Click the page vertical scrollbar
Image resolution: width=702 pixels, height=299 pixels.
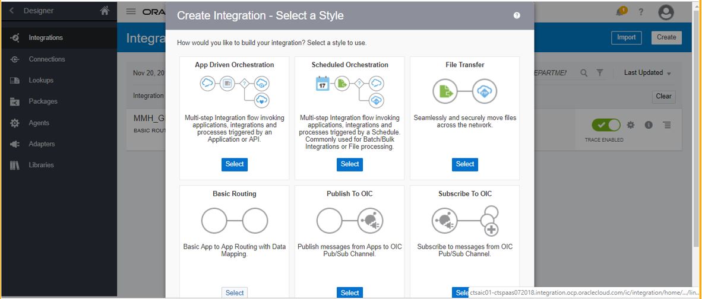pyautogui.click(x=695, y=129)
